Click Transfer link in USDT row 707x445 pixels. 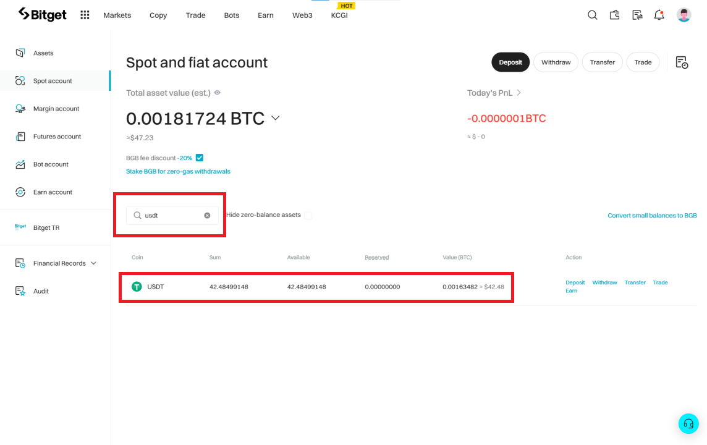[x=635, y=282]
